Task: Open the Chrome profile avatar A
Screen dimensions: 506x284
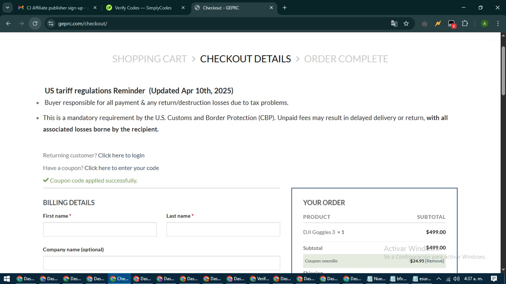Action: click(484, 24)
